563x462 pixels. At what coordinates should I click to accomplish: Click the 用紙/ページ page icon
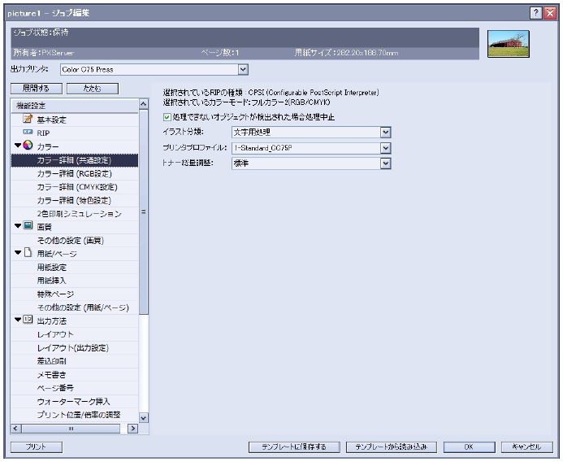(28, 252)
